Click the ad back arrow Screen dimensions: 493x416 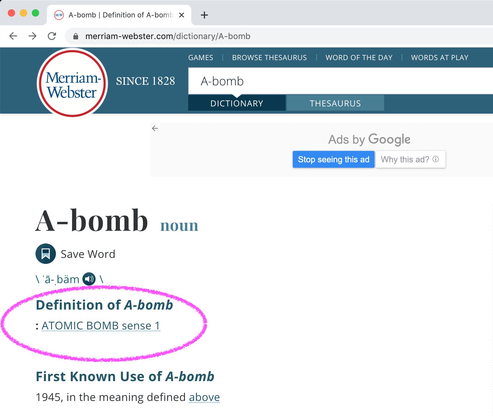click(155, 128)
